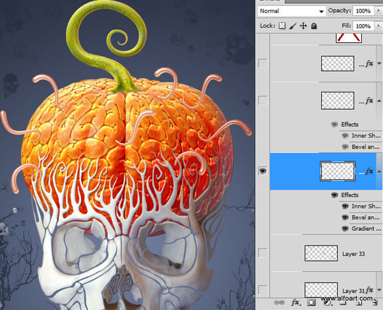Select the red-lines layer thumbnail at the top
383x310 pixels.
click(349, 38)
